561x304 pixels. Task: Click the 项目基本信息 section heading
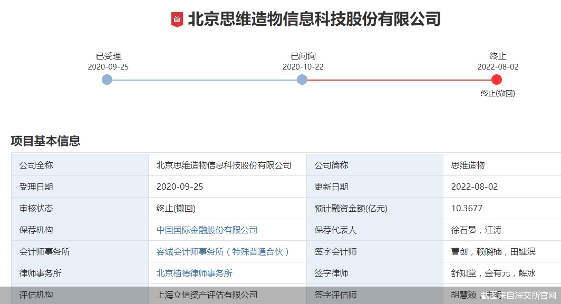(x=45, y=141)
